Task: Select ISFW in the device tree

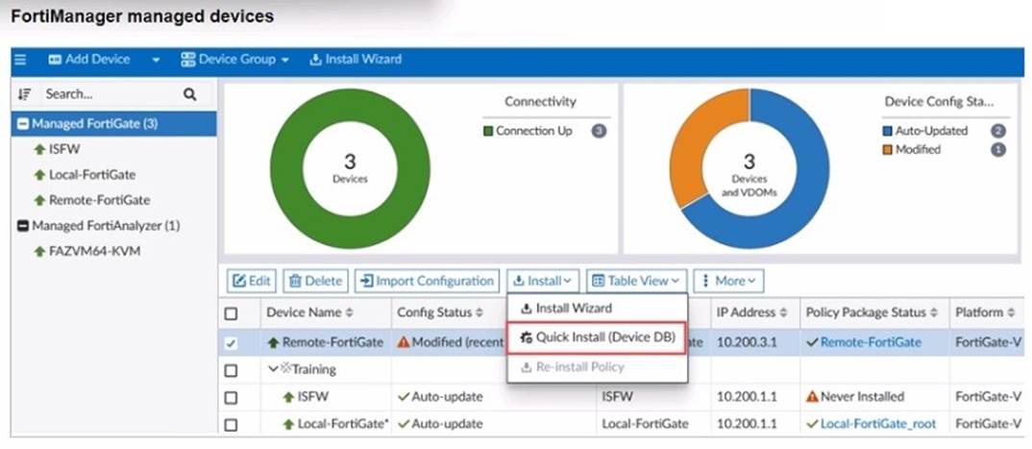Action: pyautogui.click(x=63, y=149)
